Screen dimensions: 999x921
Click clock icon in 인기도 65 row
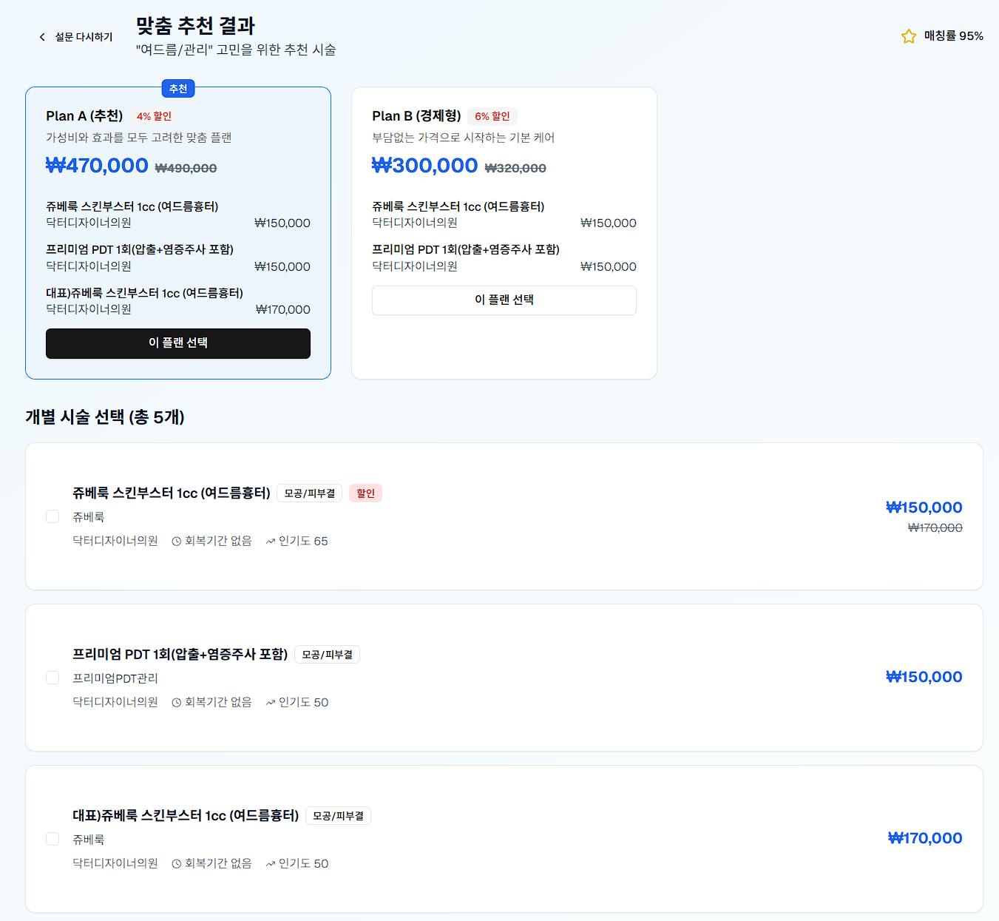pyautogui.click(x=177, y=542)
